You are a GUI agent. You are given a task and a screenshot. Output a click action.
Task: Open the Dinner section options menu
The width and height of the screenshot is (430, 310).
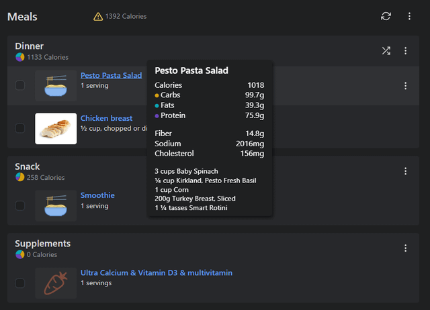click(x=405, y=51)
